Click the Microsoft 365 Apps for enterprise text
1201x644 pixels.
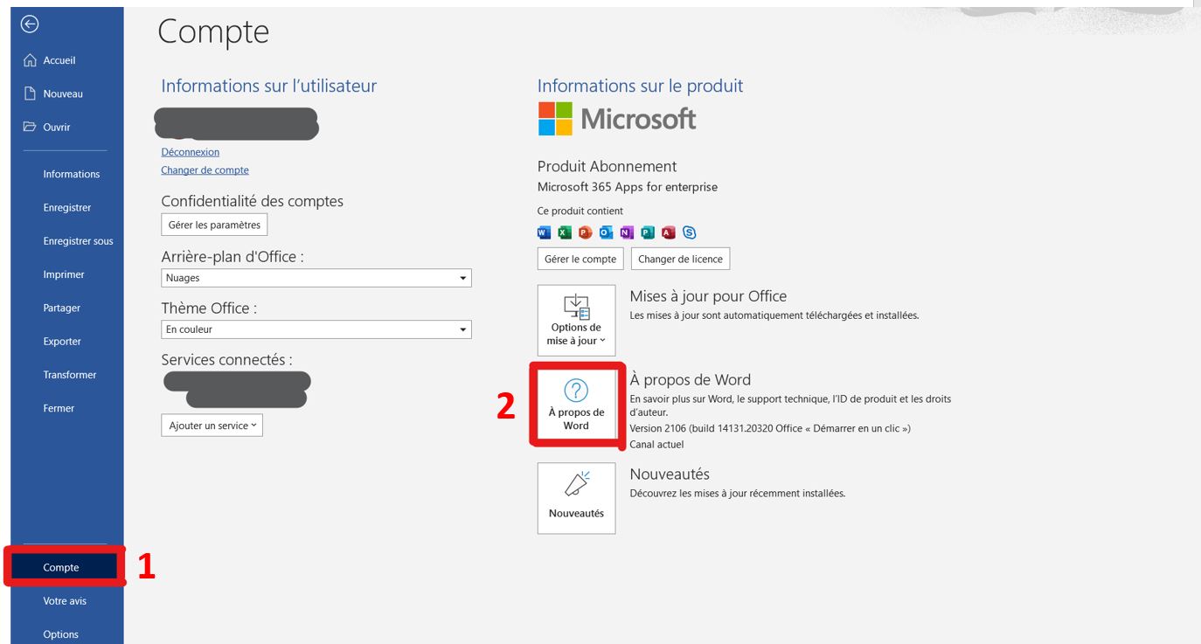coord(627,187)
